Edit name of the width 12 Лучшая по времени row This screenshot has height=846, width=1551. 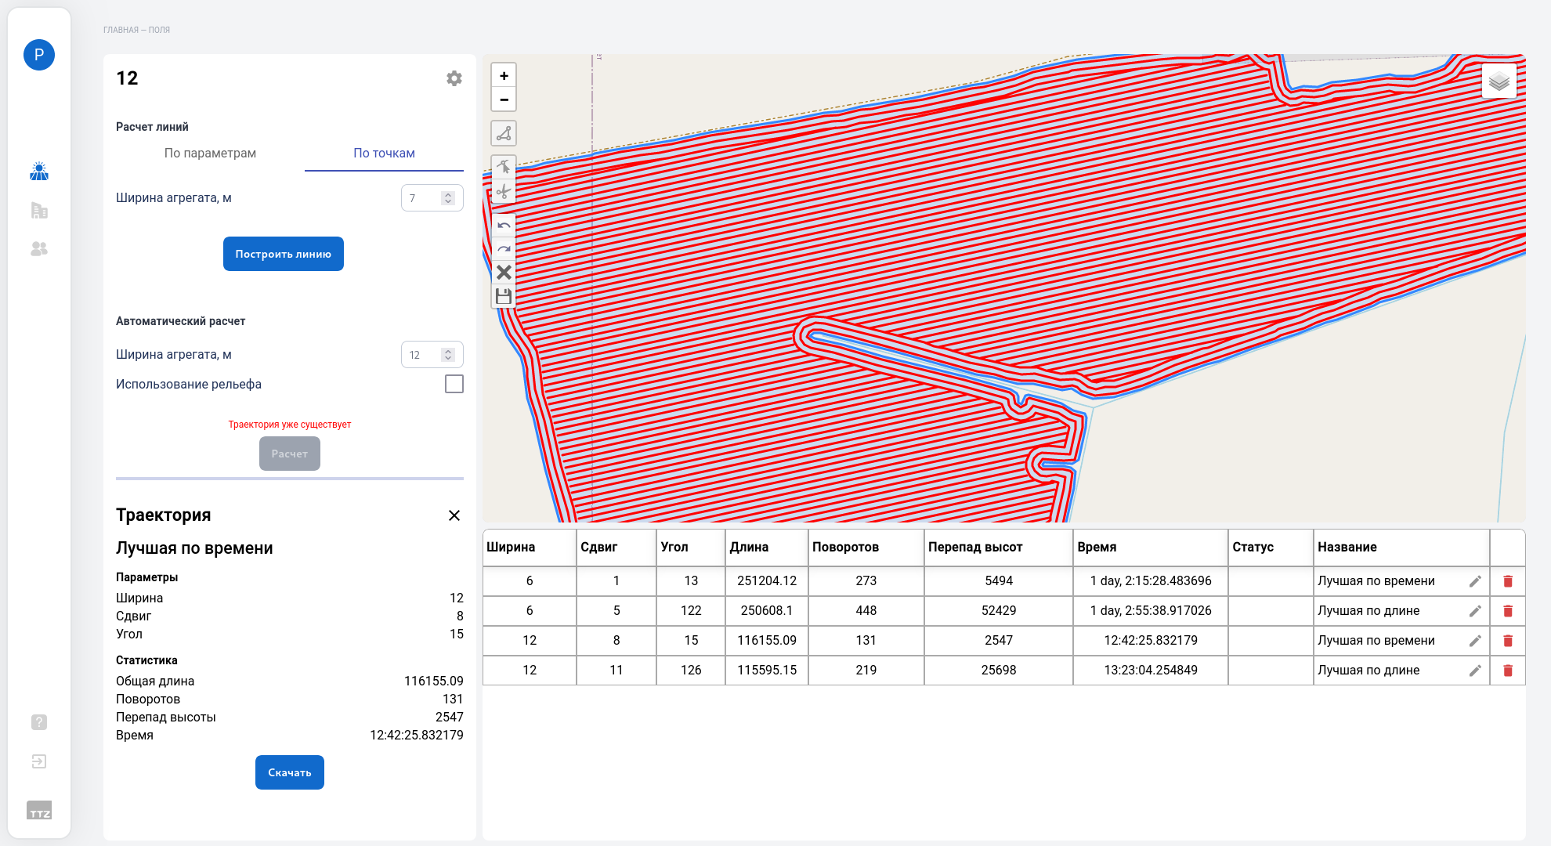pyautogui.click(x=1475, y=641)
